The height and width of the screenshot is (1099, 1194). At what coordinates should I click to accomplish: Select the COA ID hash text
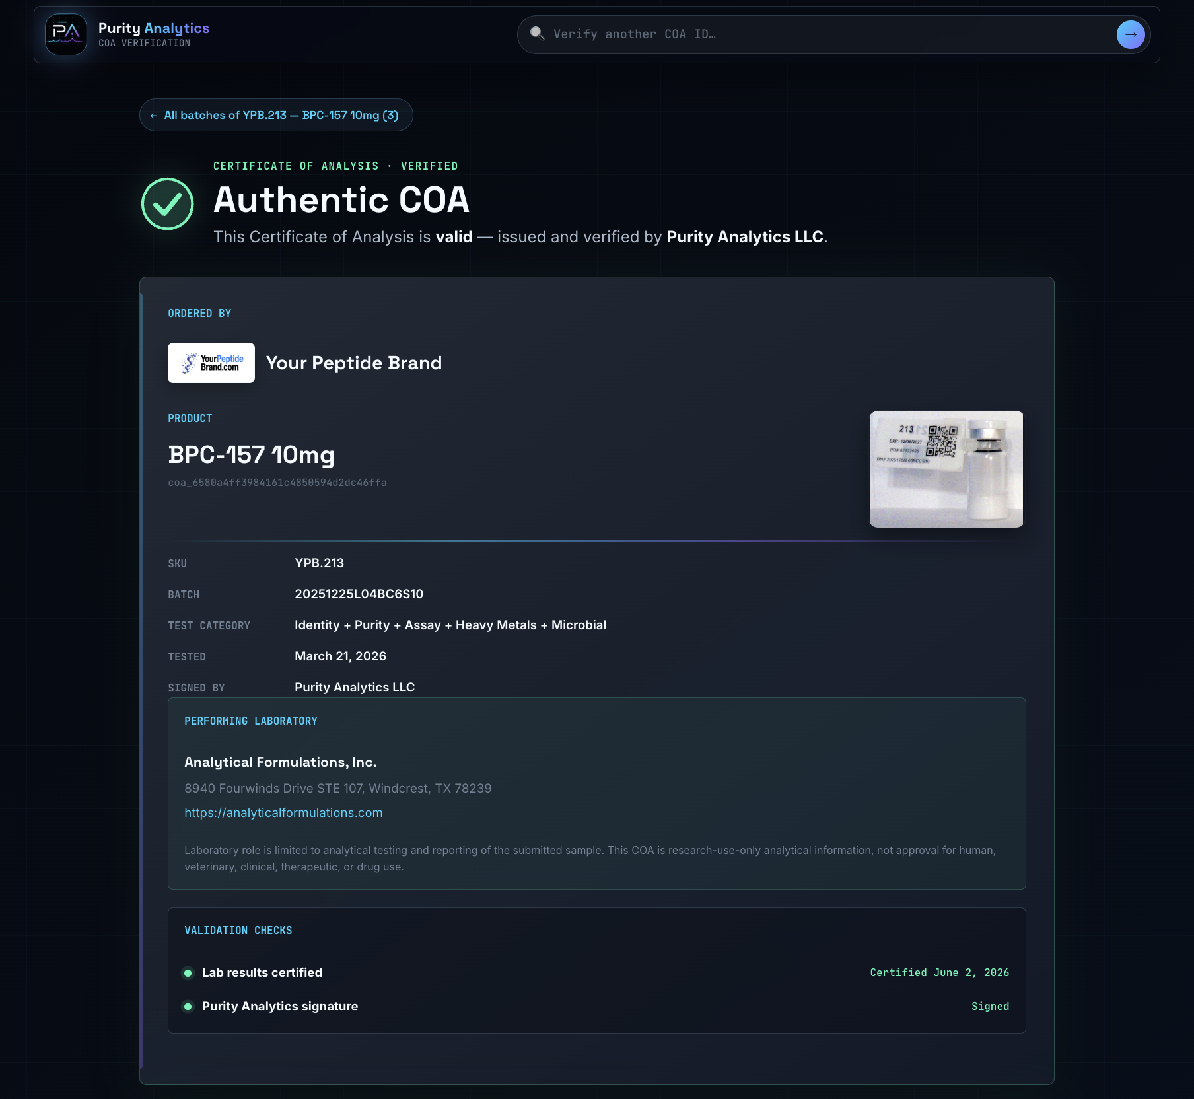[x=277, y=483]
